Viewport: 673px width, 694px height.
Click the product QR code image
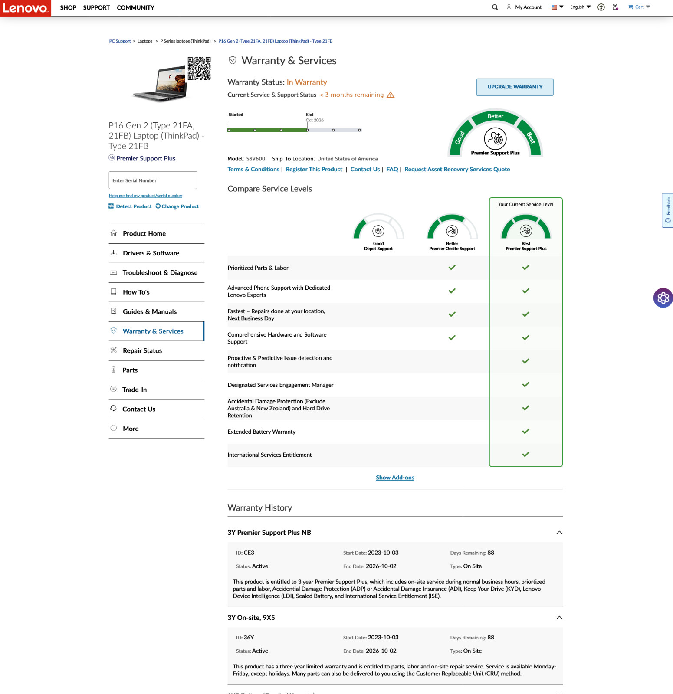199,69
